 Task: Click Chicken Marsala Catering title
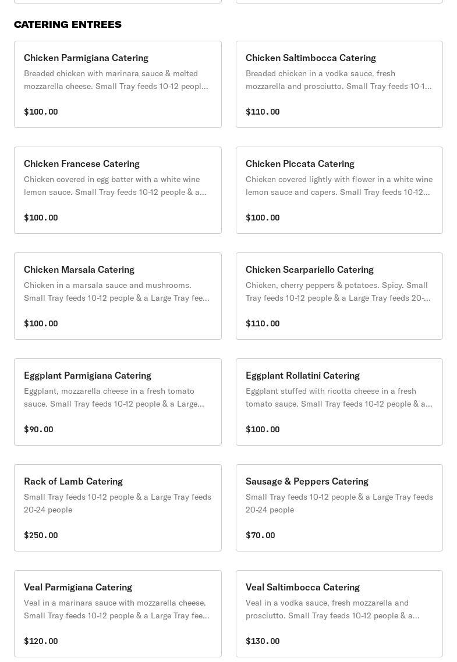coord(79,269)
